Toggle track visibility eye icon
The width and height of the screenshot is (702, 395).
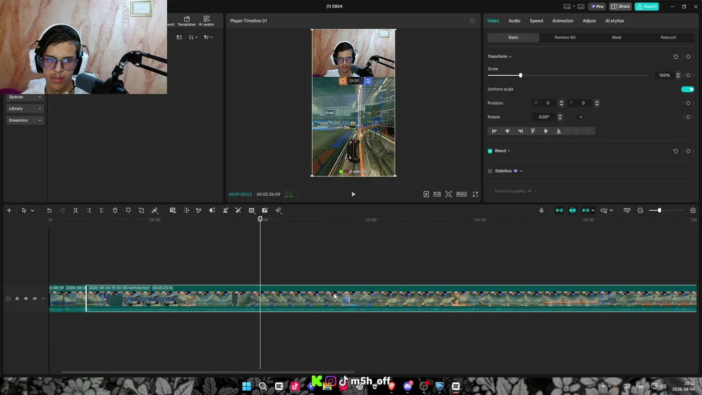point(26,298)
